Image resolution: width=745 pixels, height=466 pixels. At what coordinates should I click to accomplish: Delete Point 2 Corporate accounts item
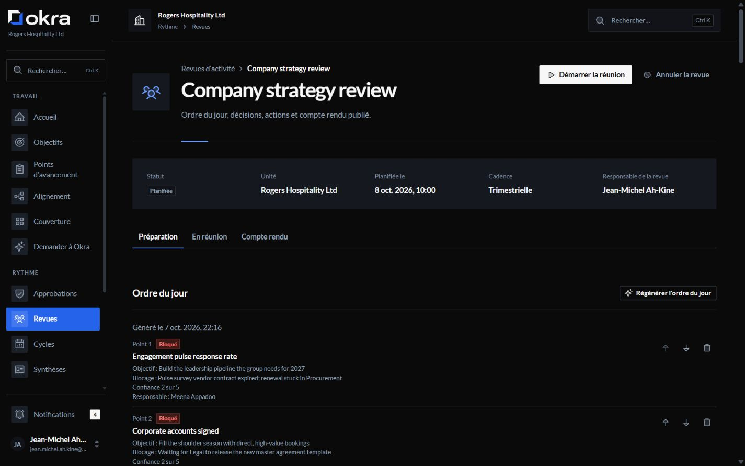point(707,423)
